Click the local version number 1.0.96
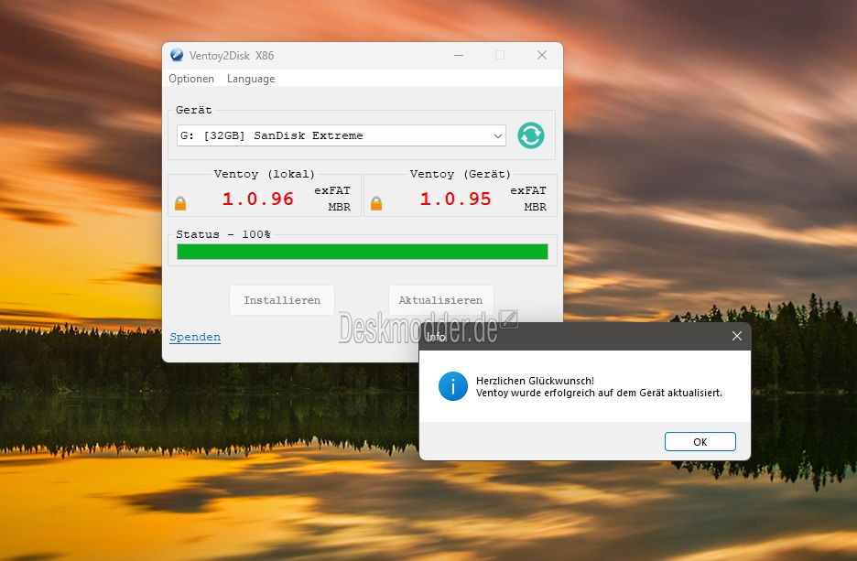 258,199
